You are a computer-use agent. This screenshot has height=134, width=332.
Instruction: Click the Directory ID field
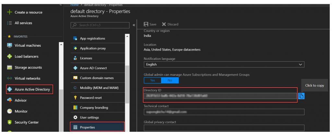[x=220, y=96]
